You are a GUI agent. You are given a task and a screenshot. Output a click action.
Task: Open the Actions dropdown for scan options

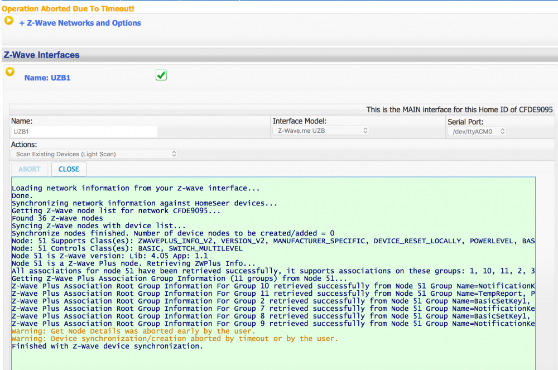[x=94, y=153]
